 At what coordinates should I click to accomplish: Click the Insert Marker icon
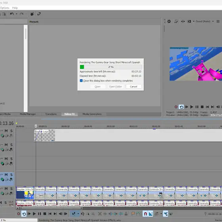(x=133, y=214)
